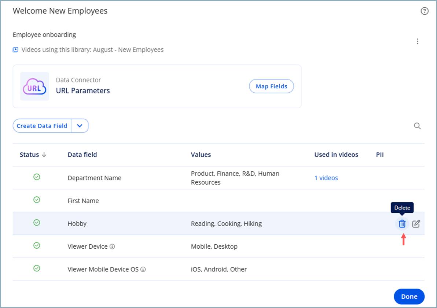Click the Hobby status check icon
The image size is (437, 308).
37,223
